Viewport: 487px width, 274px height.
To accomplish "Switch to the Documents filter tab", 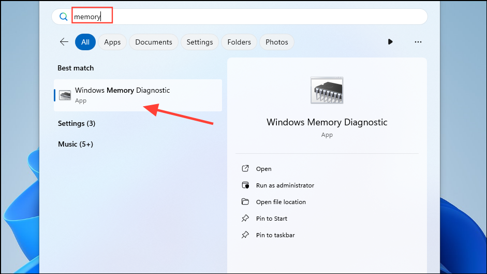I will [x=154, y=42].
